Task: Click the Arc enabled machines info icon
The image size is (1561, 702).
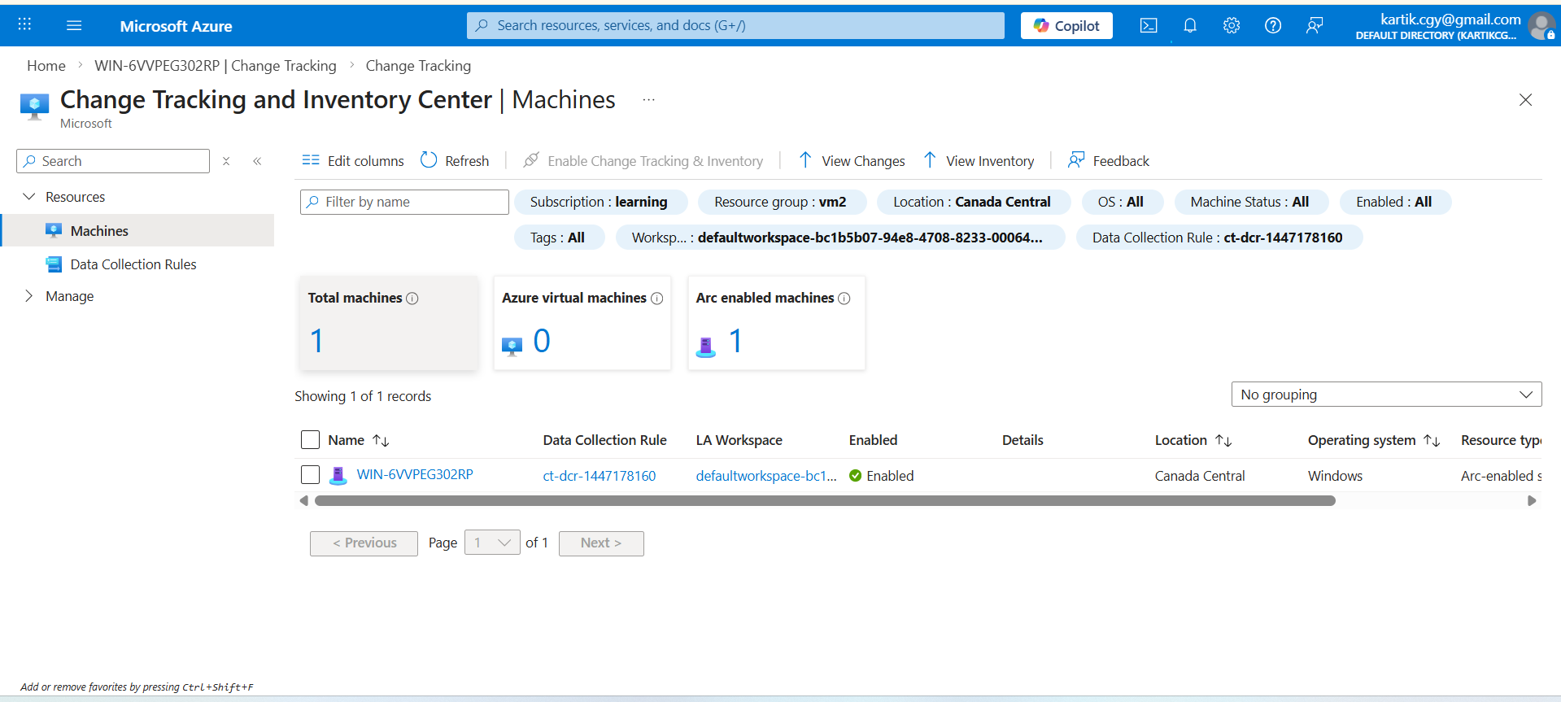Action: tap(844, 299)
